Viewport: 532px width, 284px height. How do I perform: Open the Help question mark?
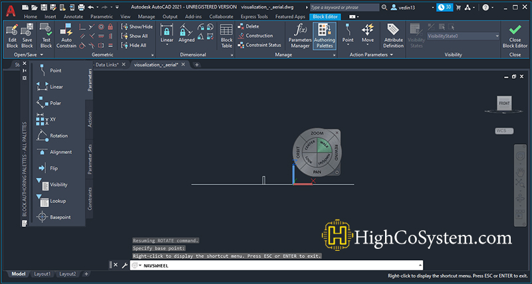click(485, 7)
